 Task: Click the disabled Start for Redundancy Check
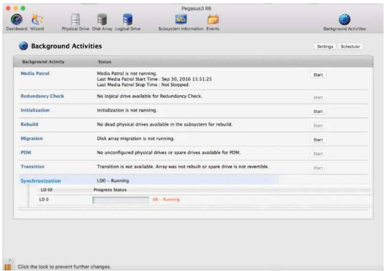(318, 97)
